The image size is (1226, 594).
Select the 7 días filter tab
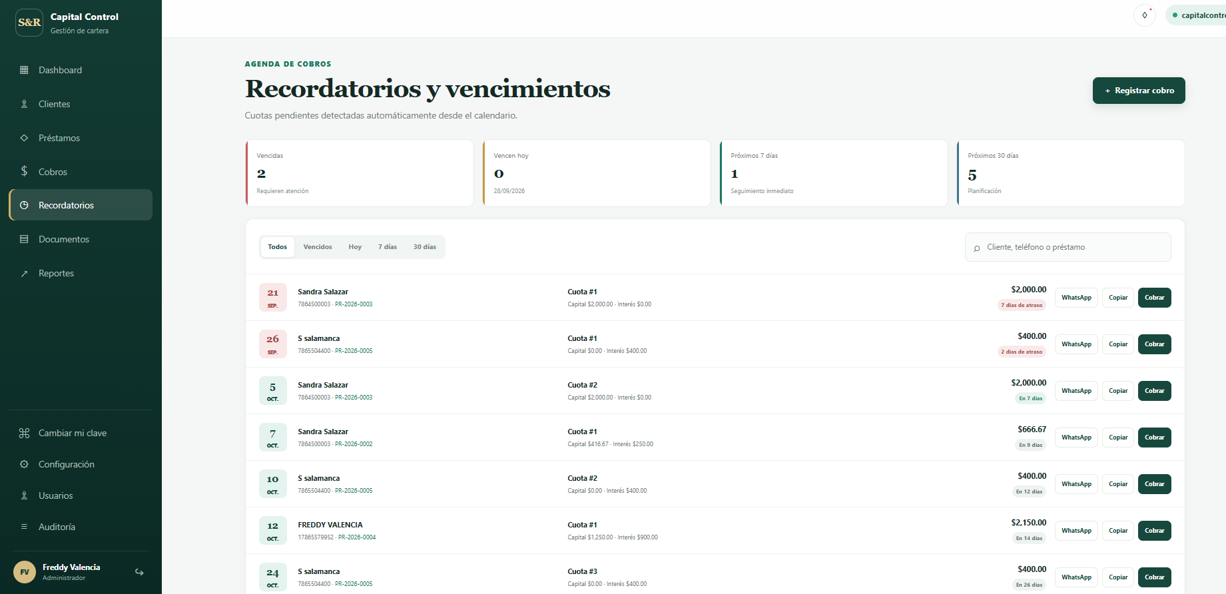point(388,247)
